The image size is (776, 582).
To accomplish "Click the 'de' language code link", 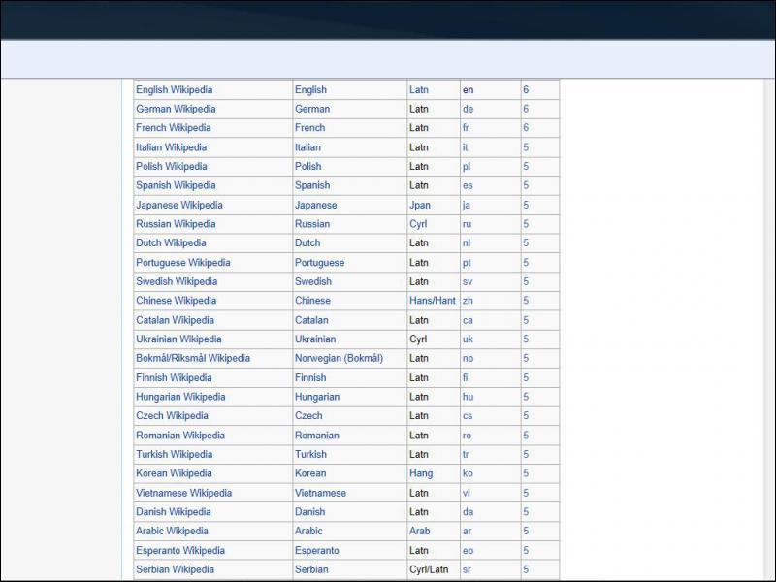I will 469,109.
